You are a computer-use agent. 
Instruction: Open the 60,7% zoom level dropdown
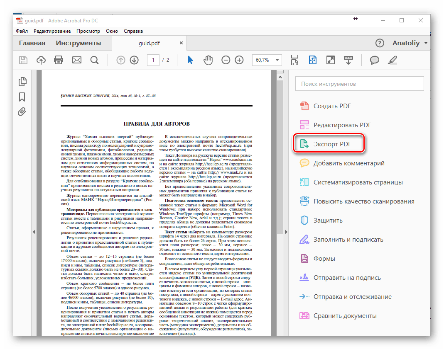(x=276, y=60)
